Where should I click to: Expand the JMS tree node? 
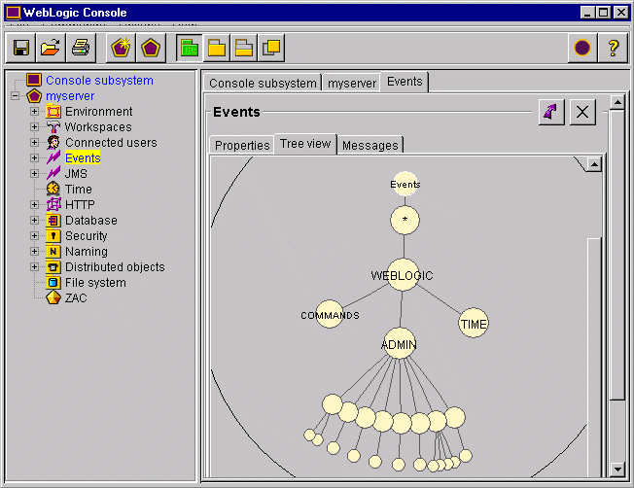point(34,173)
